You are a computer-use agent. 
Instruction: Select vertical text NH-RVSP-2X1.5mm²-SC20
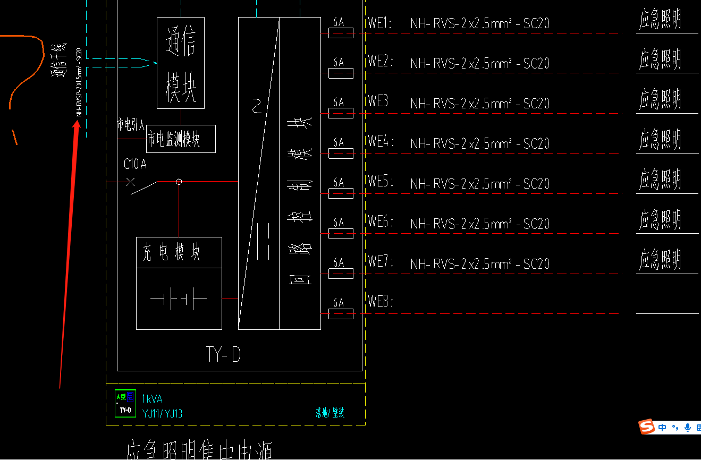[79, 83]
